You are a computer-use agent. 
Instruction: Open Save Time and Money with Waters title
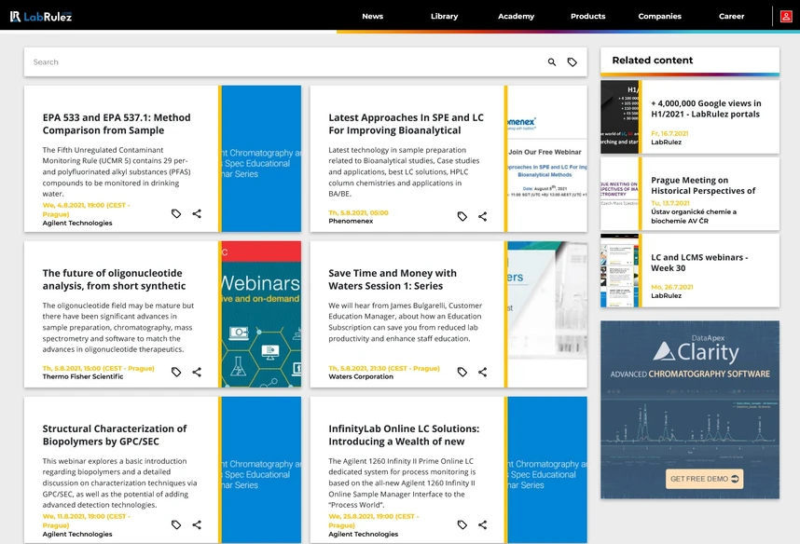[393, 279]
